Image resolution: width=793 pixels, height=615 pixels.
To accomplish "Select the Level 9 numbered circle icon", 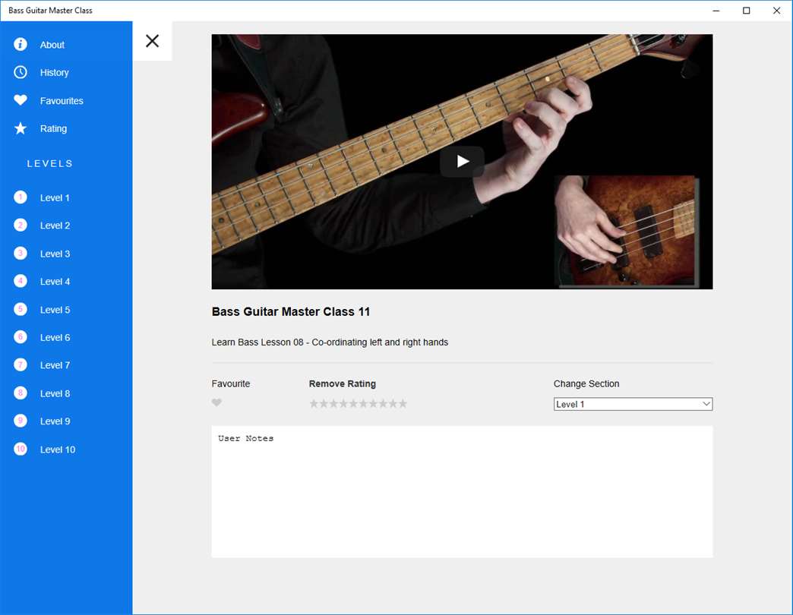I will (x=21, y=421).
